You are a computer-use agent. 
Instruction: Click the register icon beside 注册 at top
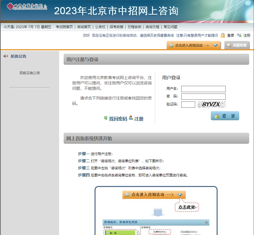(x=239, y=36)
